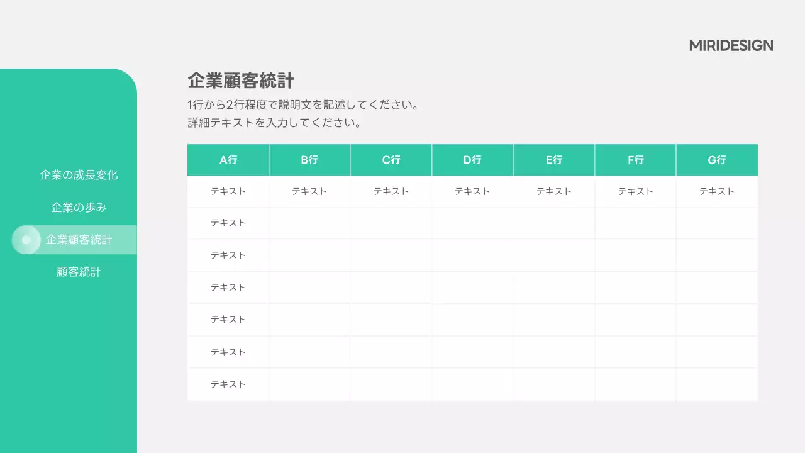Navigate to the 顧客統計 section

coord(77,272)
